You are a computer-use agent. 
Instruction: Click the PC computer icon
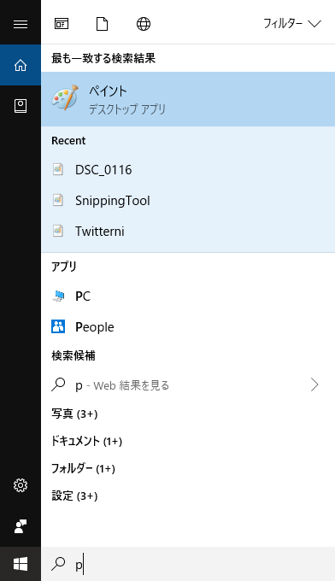58,296
